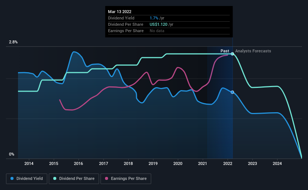Click the 2015 x-axis label

coord(54,163)
